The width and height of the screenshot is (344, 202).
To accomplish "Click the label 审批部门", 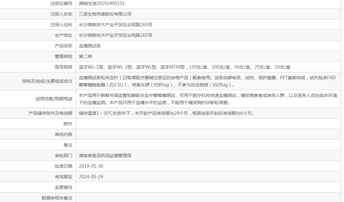I will [x=63, y=156].
